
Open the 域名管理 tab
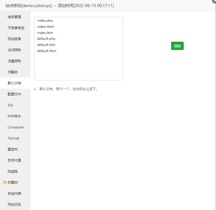14,17
